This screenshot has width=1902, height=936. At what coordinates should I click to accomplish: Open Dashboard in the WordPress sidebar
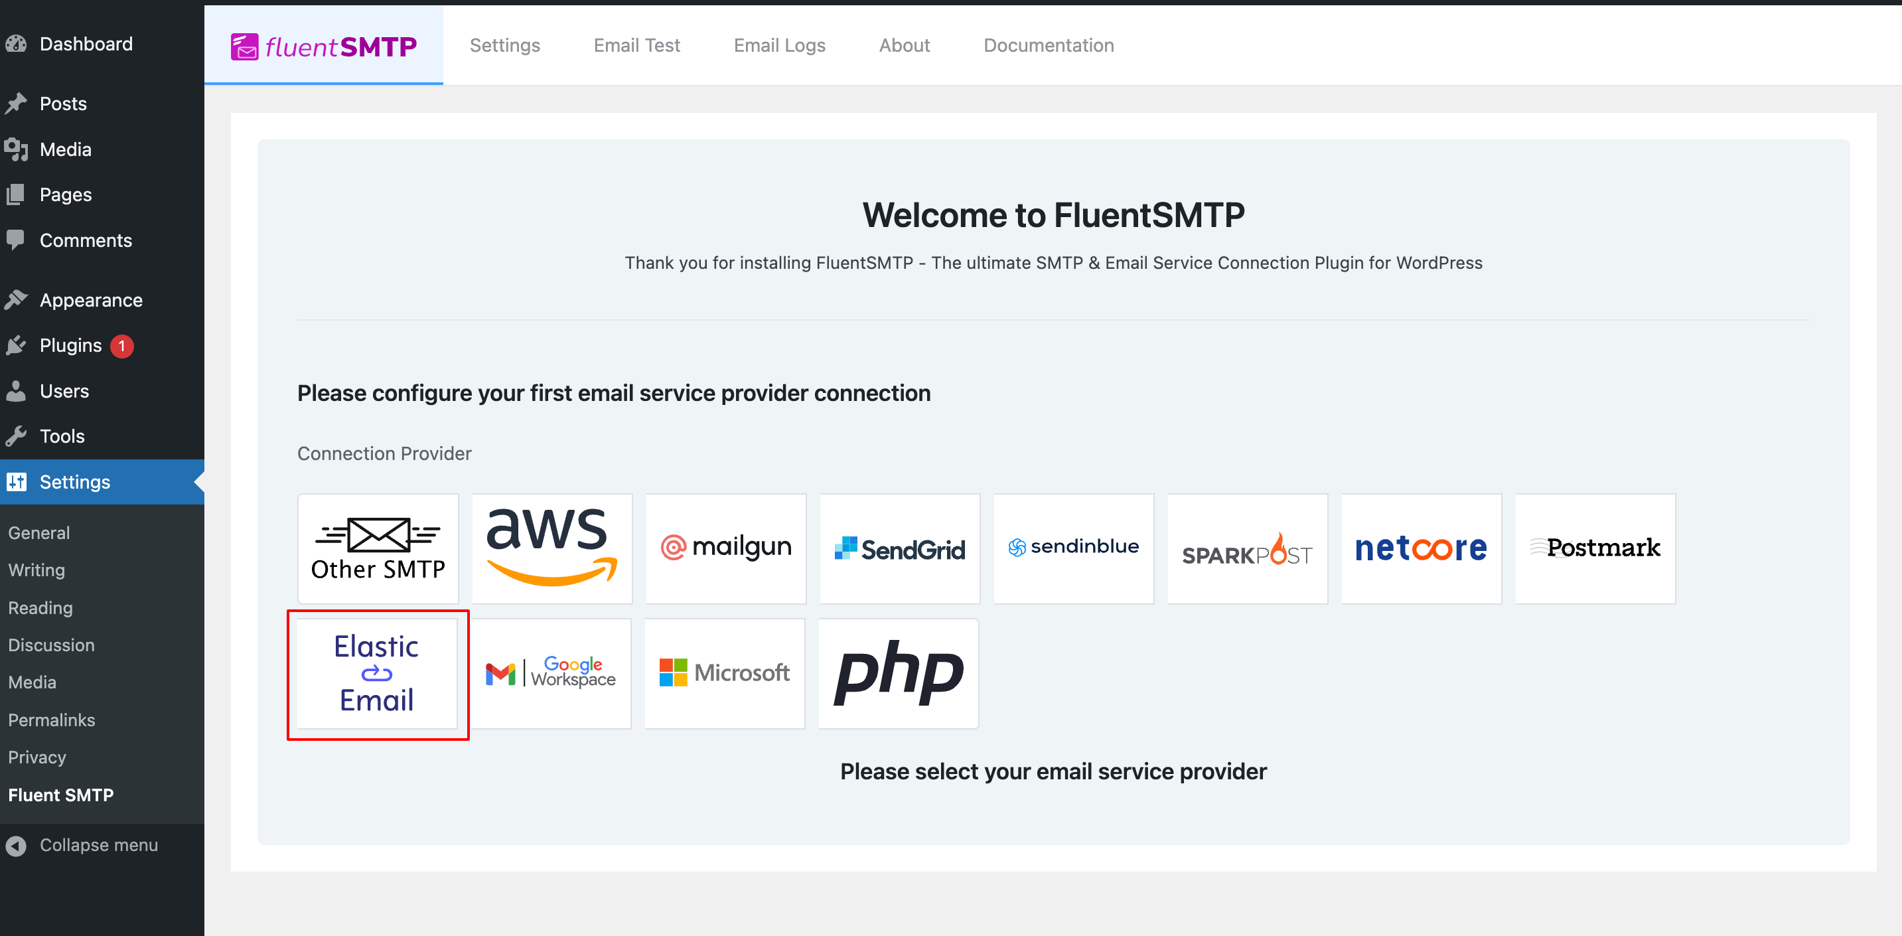coord(102,44)
